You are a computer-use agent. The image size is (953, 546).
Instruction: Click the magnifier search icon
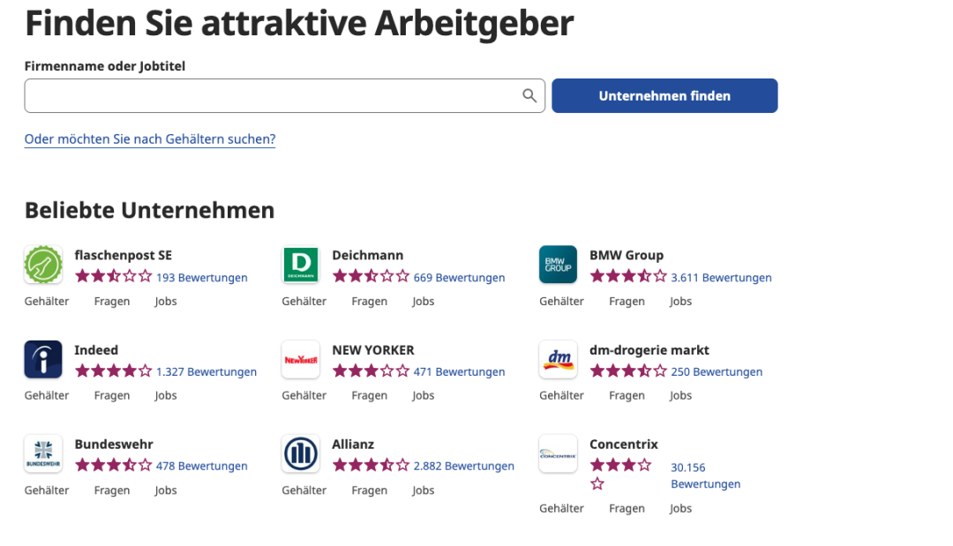pos(529,96)
